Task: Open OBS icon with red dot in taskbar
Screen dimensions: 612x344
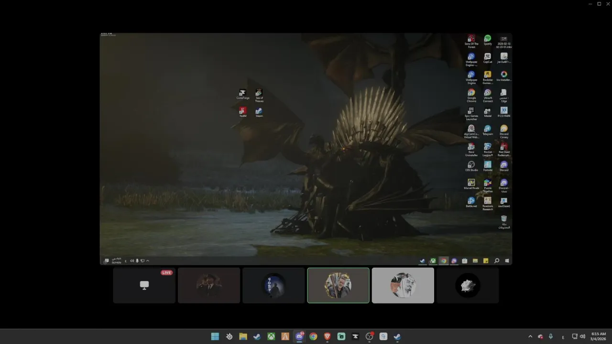Action: point(369,336)
